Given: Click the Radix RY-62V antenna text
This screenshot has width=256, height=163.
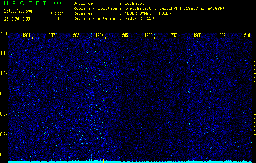Looking at the screenshot, I should [139, 18].
